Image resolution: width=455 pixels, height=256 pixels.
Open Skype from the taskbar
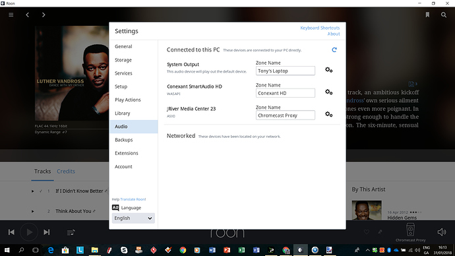124,250
